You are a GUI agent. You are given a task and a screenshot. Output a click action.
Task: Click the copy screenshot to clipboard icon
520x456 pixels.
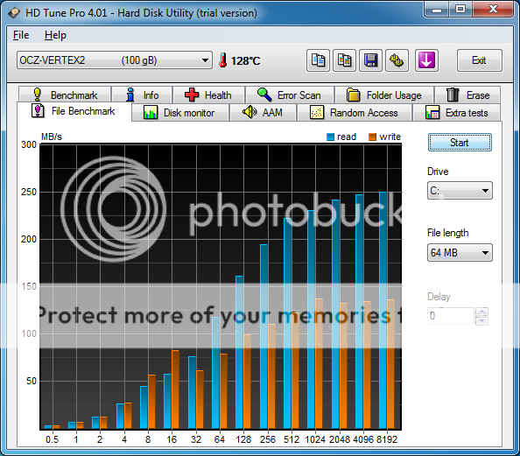click(344, 60)
